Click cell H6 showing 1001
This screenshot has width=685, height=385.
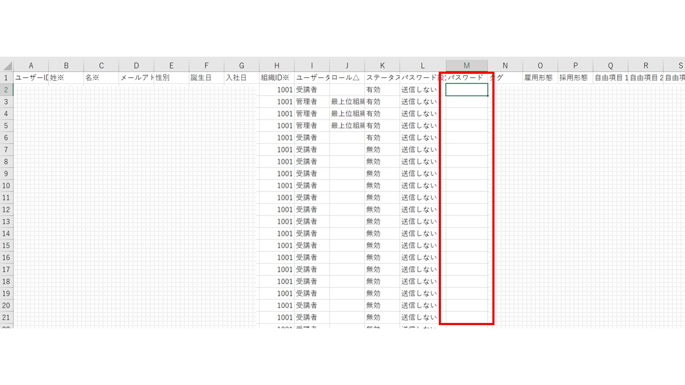coord(277,137)
